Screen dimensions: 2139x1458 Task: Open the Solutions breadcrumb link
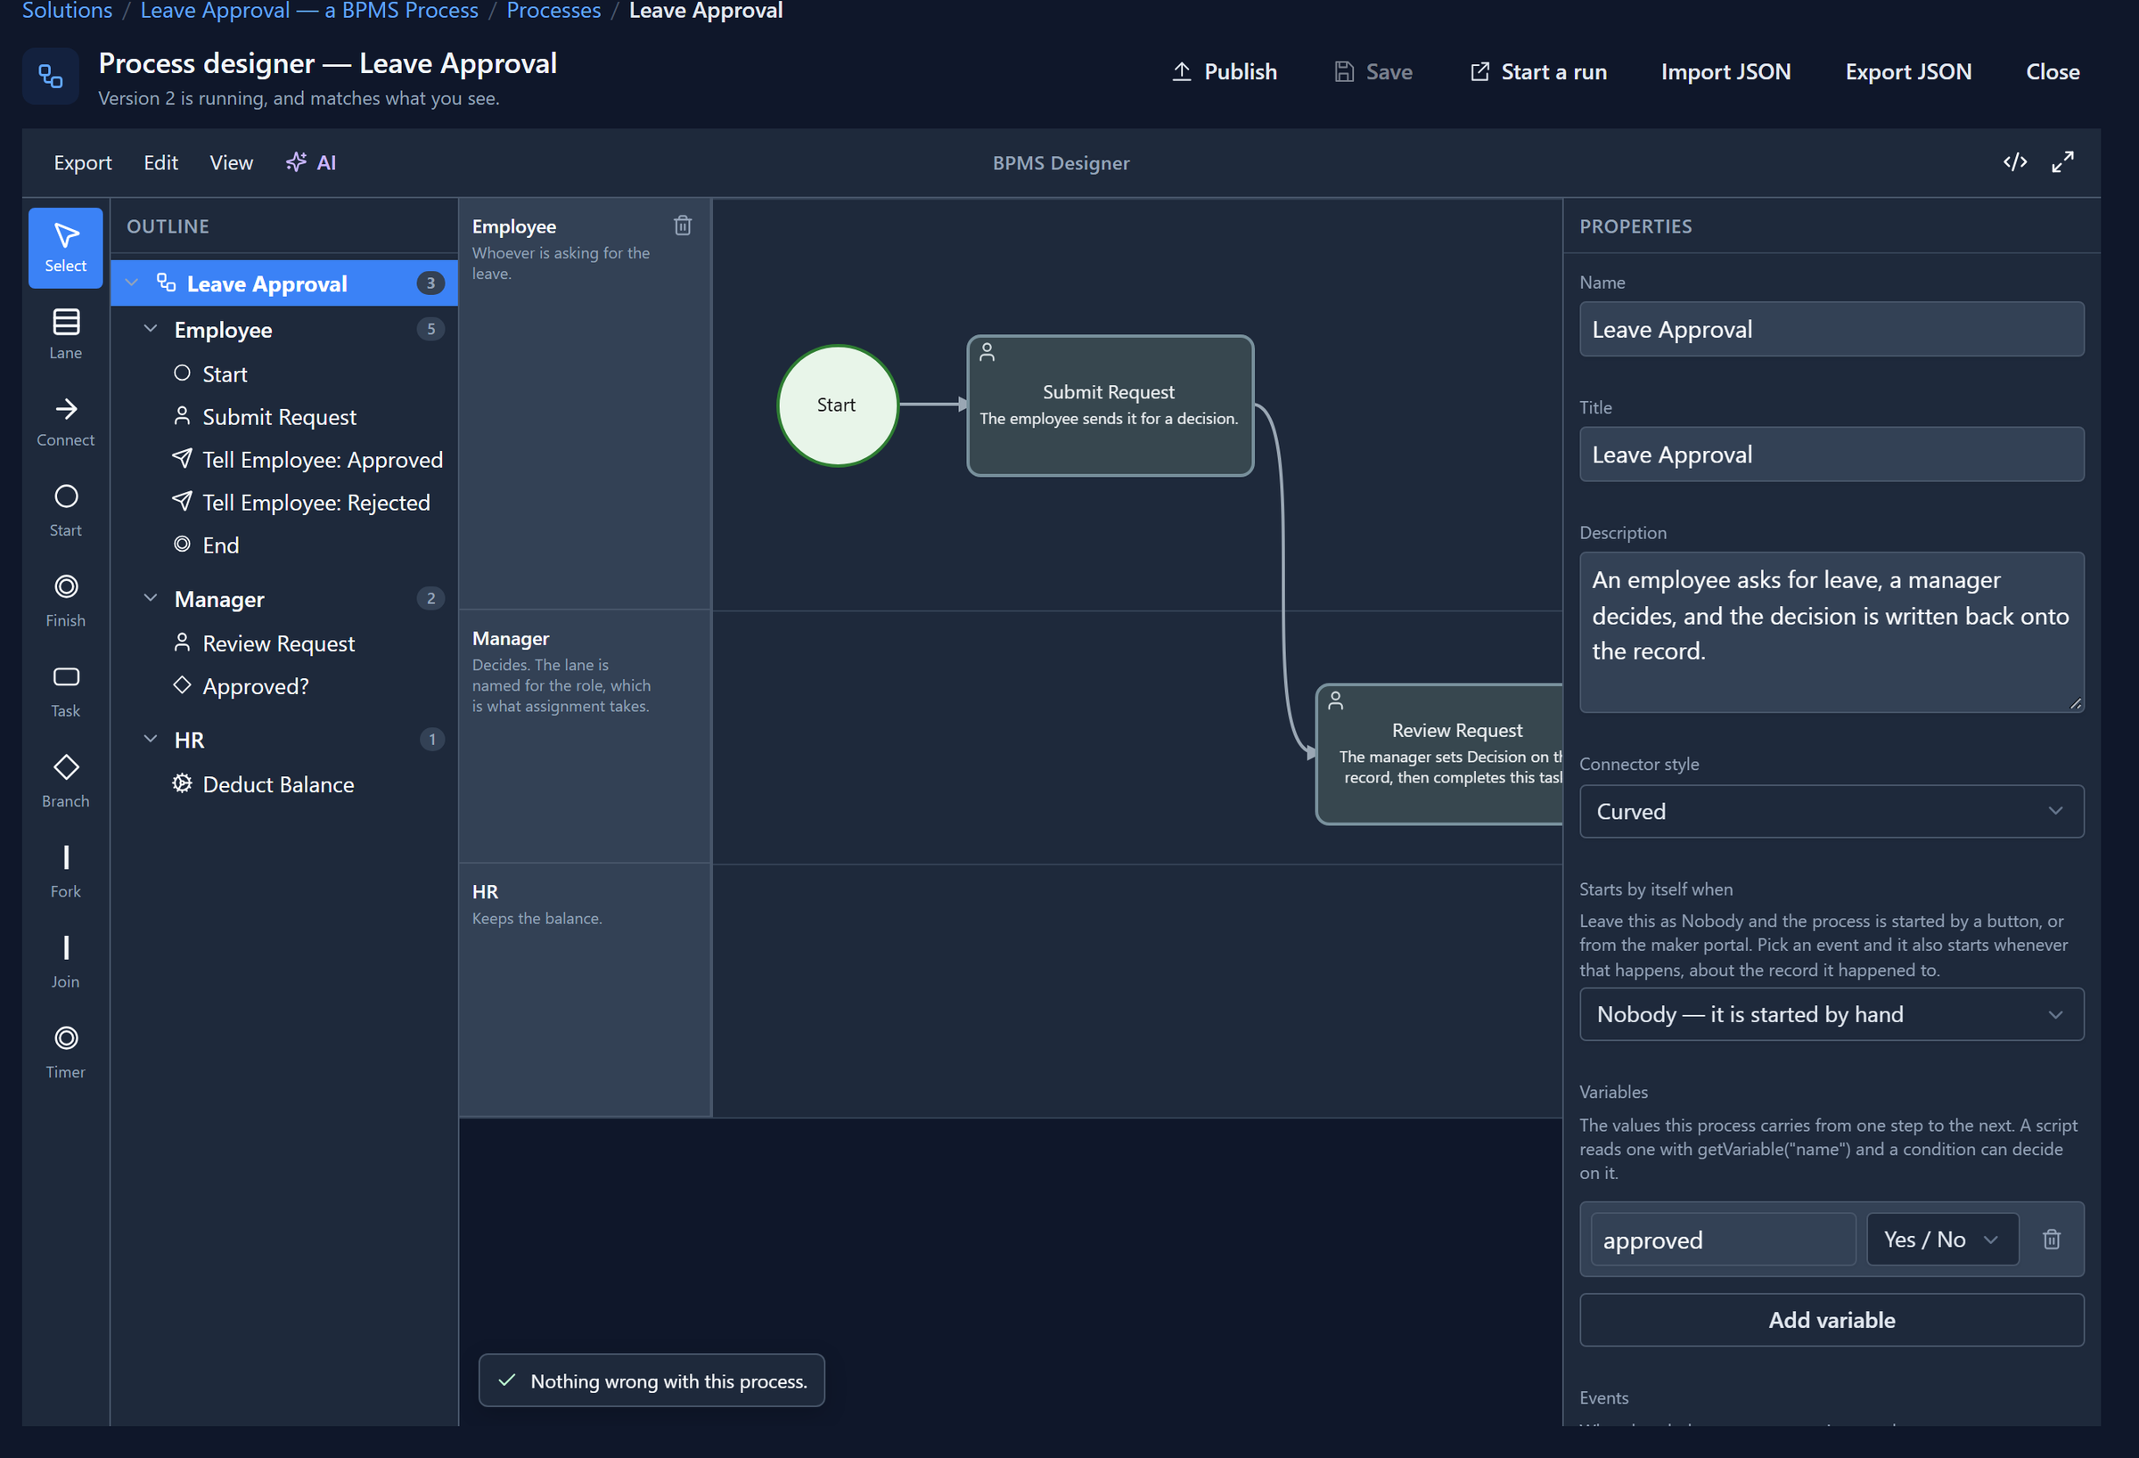pos(67,10)
